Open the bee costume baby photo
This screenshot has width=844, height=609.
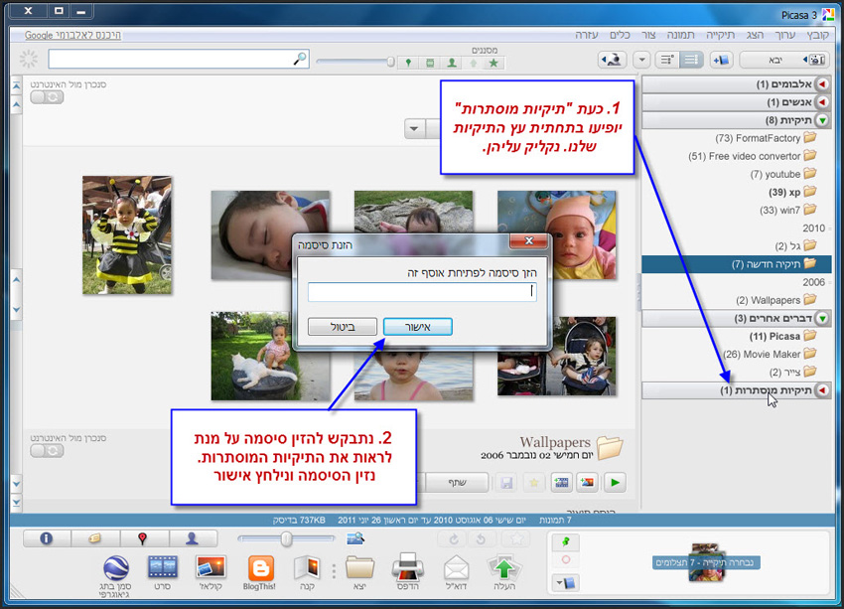click(x=127, y=234)
